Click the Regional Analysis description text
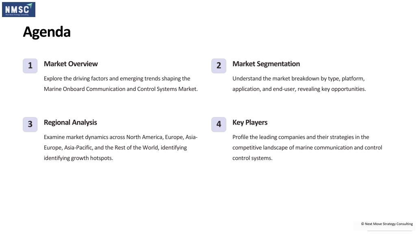Image resolution: width=416 pixels, height=234 pixels. pyautogui.click(x=120, y=147)
